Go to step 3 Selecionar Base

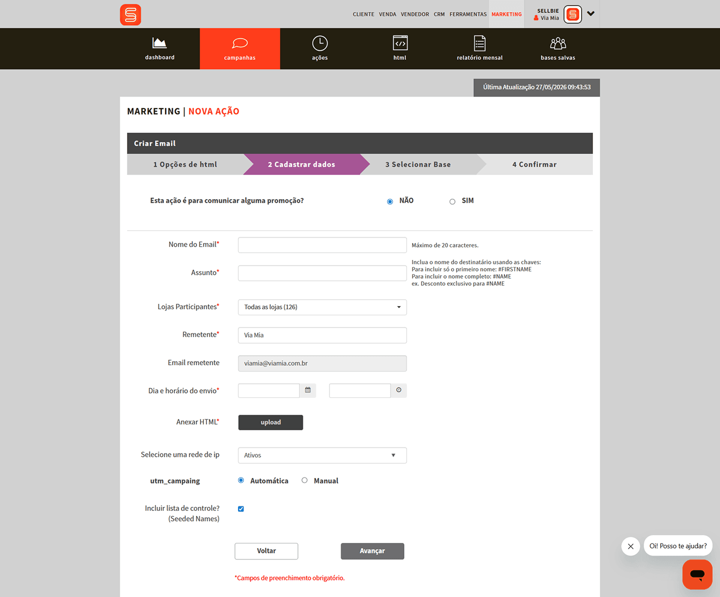coord(418,165)
